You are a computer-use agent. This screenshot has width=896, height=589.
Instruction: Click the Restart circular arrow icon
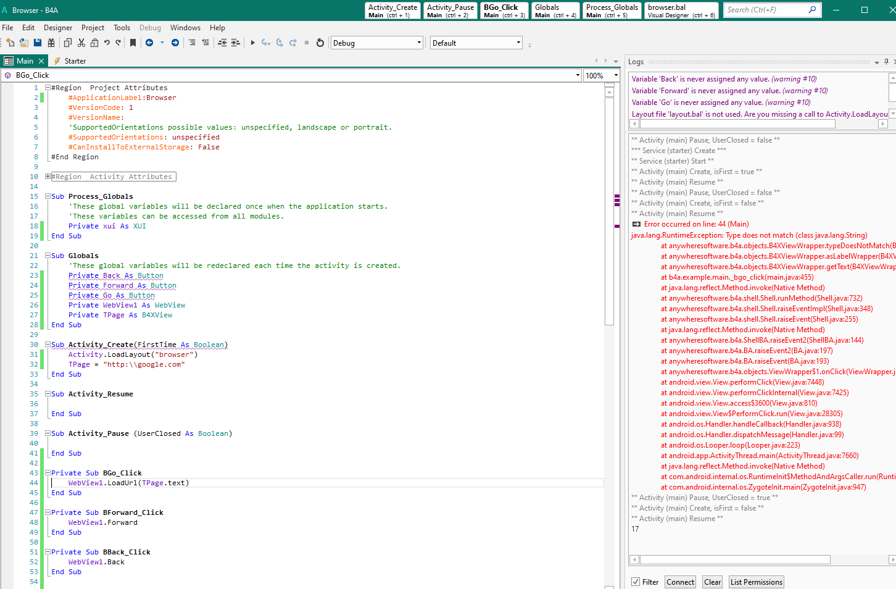click(x=320, y=43)
